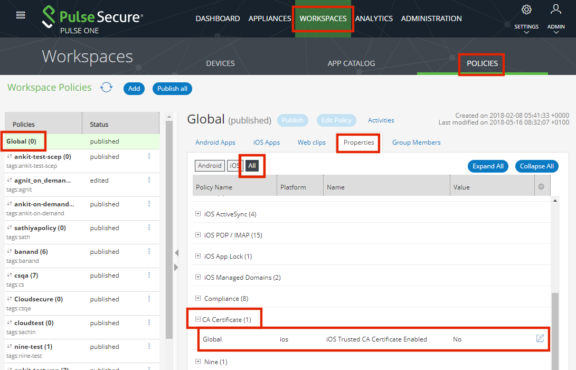Click the policies list scrollbar
The width and height of the screenshot is (576, 370).
[x=169, y=230]
